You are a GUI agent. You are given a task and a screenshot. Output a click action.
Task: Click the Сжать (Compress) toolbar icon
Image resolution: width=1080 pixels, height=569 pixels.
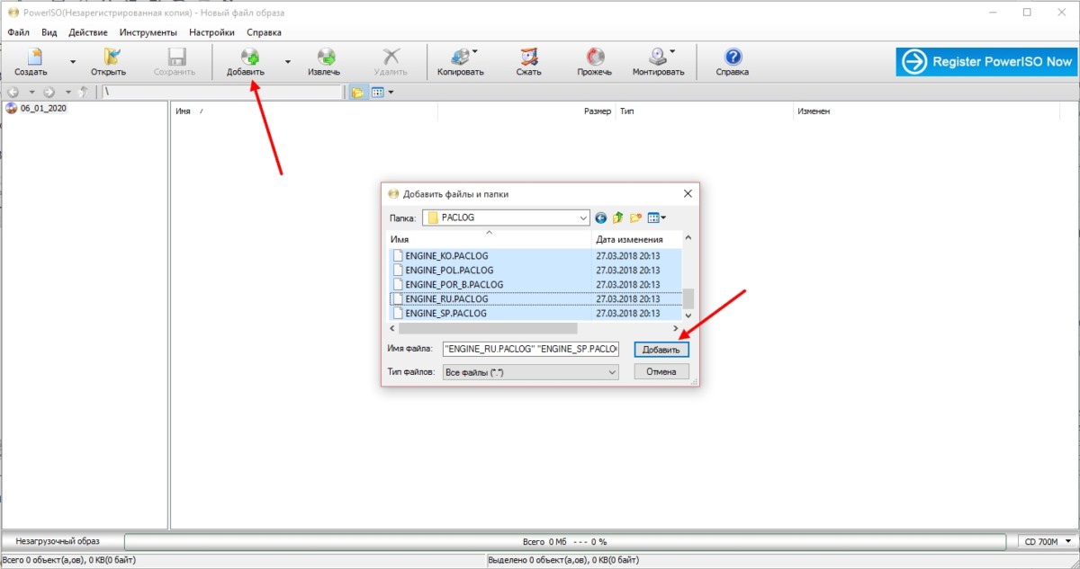(528, 58)
